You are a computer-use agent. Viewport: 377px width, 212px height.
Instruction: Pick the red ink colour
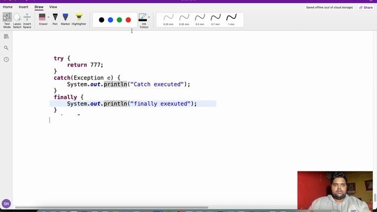pos(128,20)
